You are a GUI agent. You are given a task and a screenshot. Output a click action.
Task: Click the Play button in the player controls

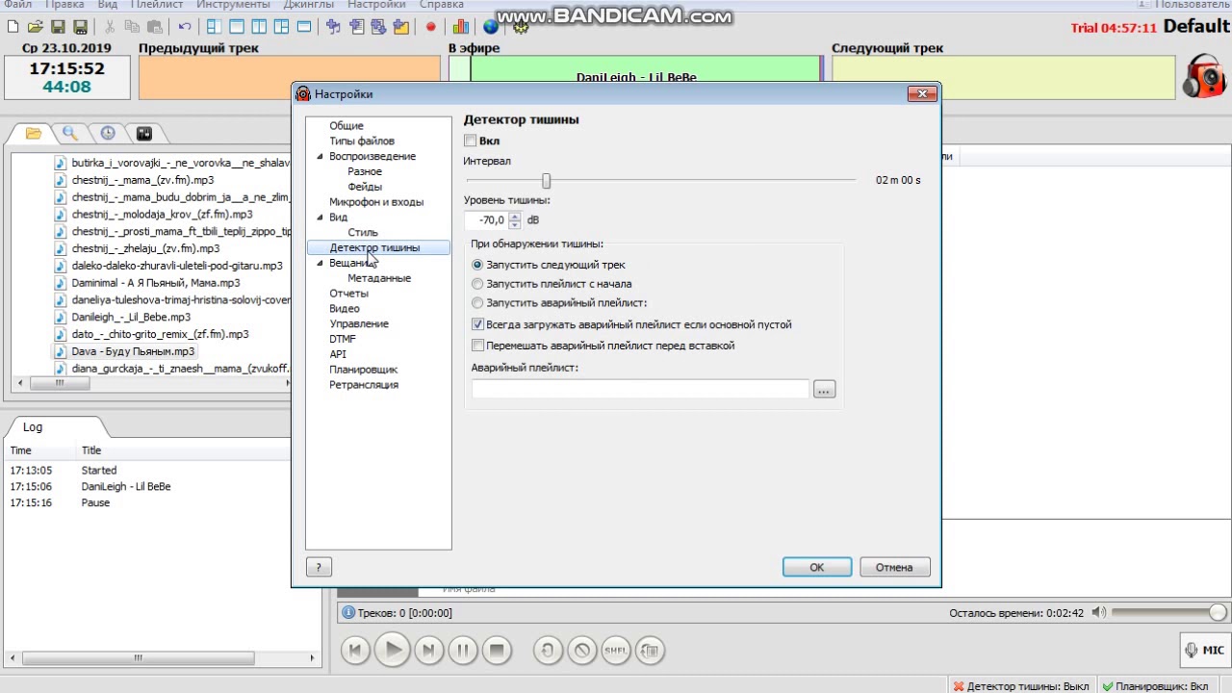coord(392,650)
